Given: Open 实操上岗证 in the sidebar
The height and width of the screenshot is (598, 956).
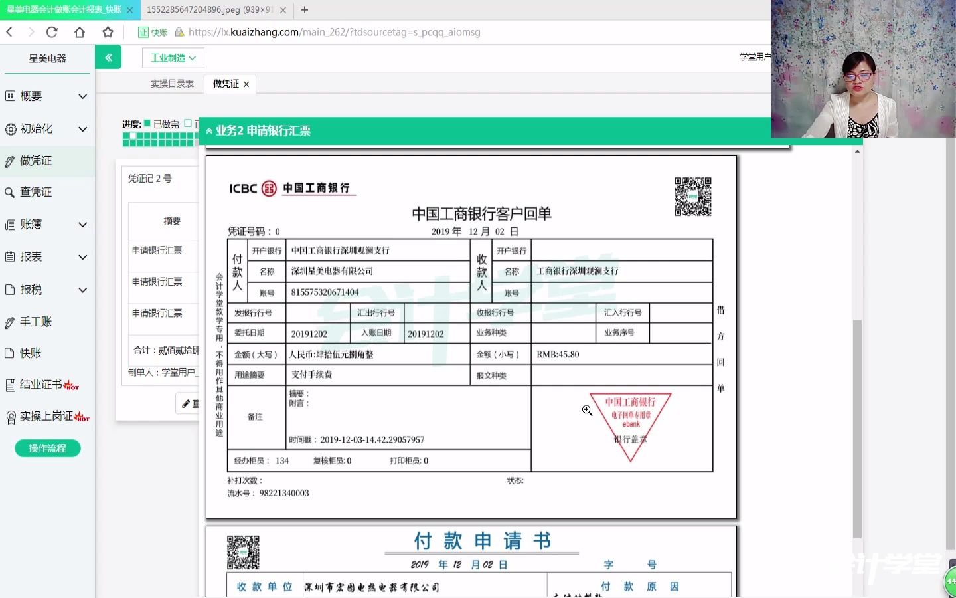Looking at the screenshot, I should click(46, 416).
